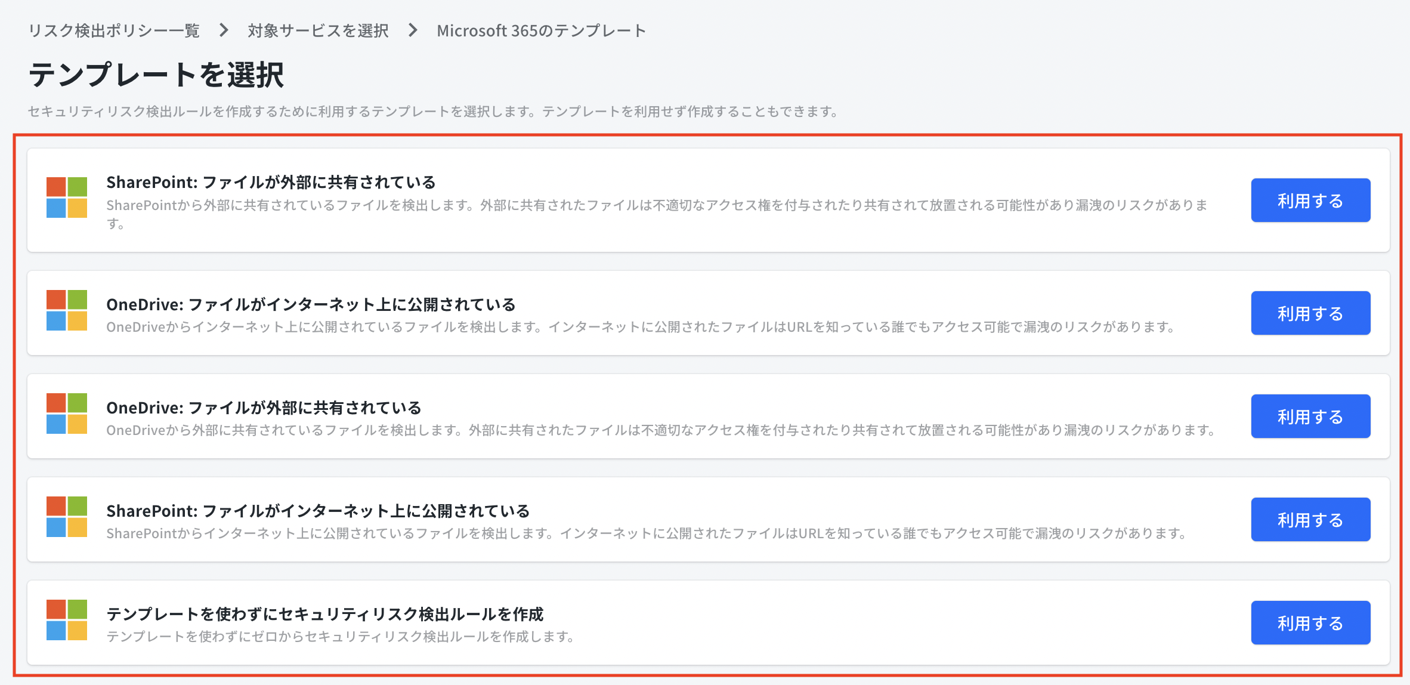
Task: Click the subtitle セキュリティリスク検出ルールを作成するために
Action: 434,112
